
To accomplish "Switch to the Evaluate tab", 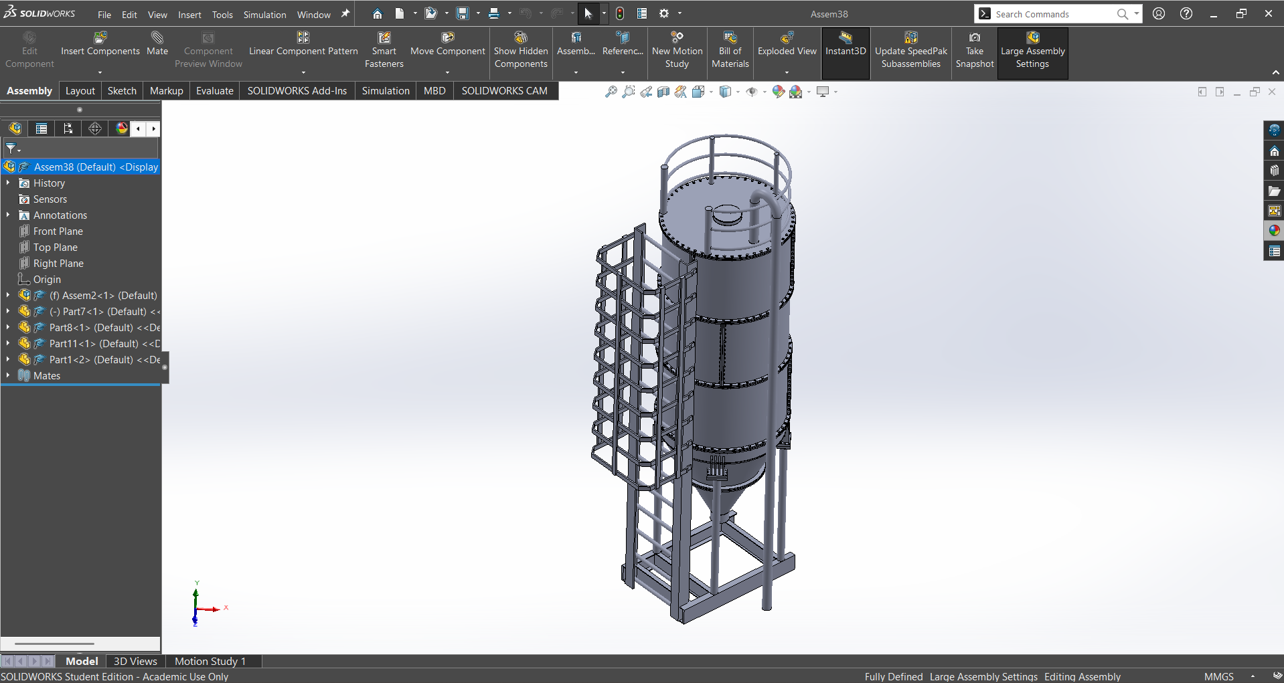I will tap(214, 91).
